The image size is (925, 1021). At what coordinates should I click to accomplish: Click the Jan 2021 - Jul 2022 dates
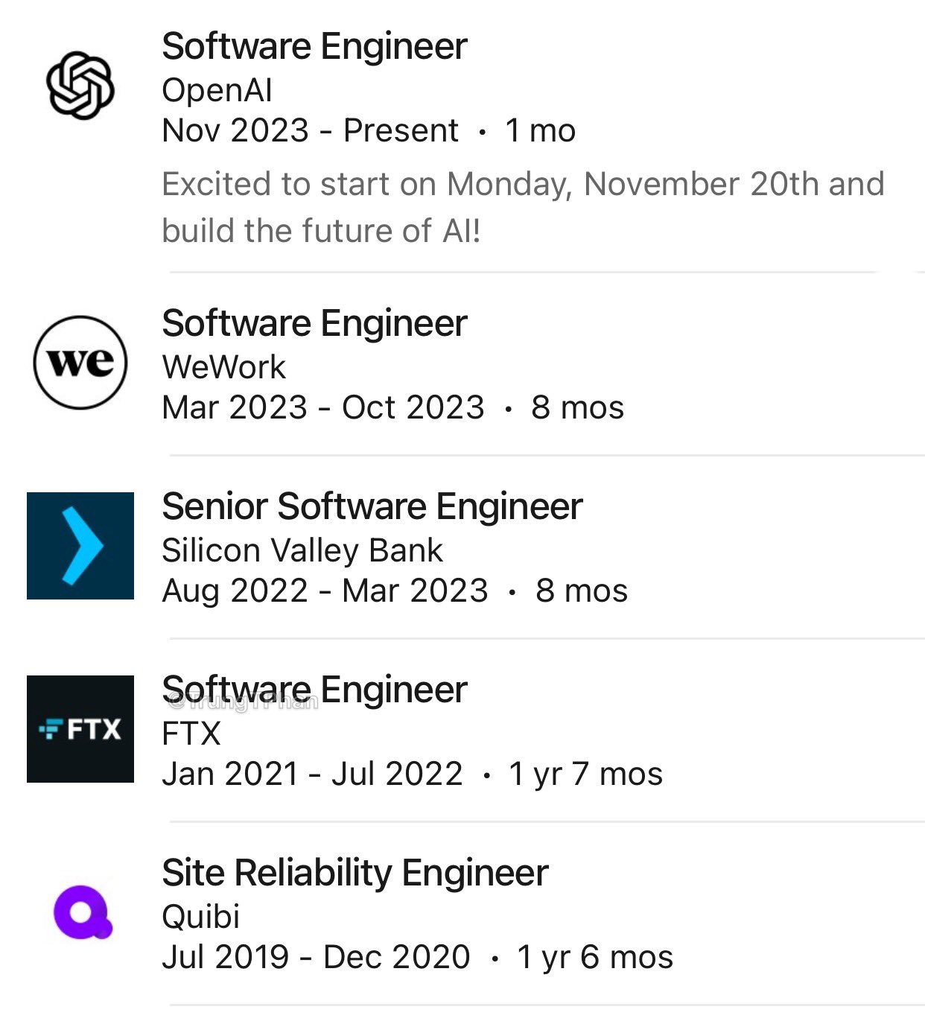(312, 774)
